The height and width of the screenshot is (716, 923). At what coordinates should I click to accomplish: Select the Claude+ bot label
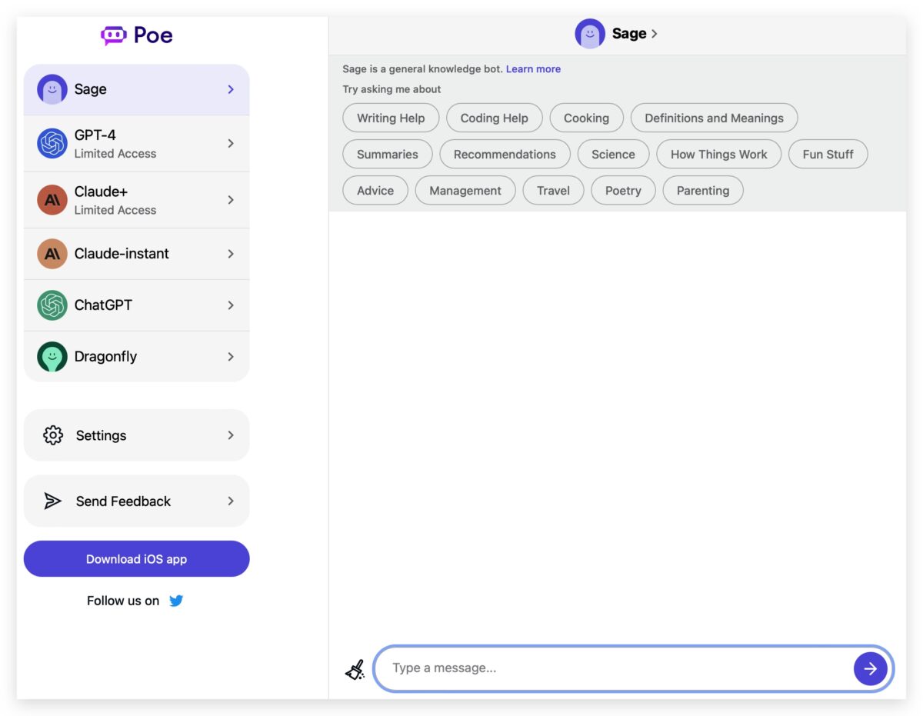click(x=100, y=191)
